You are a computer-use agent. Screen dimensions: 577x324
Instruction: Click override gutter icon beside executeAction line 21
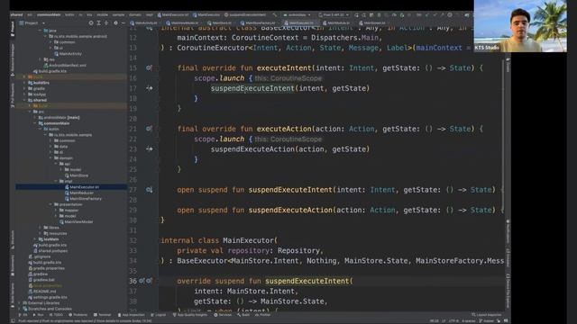pyautogui.click(x=149, y=129)
